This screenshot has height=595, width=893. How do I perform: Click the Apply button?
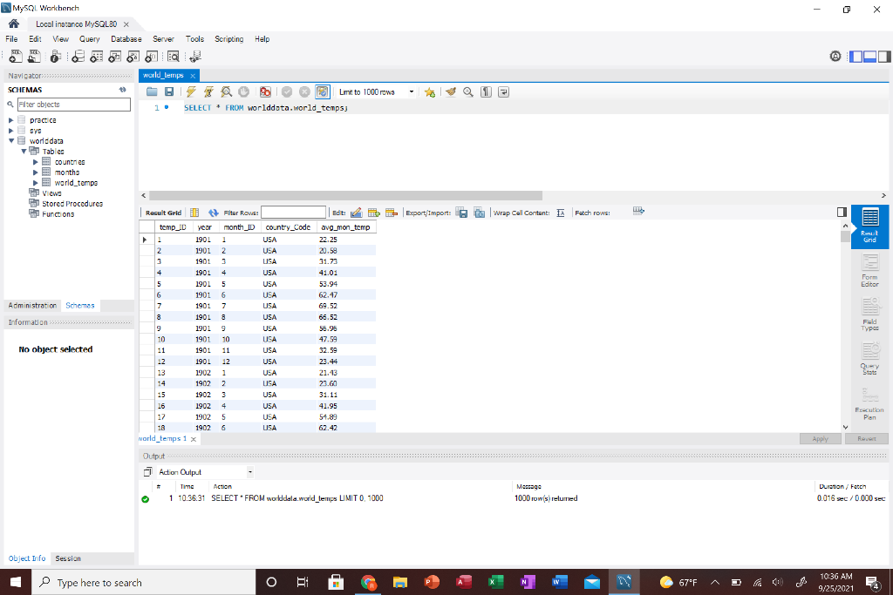coord(820,438)
